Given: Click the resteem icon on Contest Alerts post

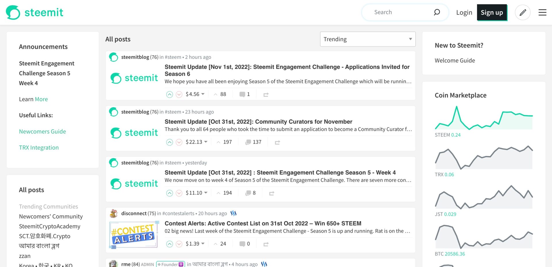Looking at the screenshot, I should [x=266, y=243].
